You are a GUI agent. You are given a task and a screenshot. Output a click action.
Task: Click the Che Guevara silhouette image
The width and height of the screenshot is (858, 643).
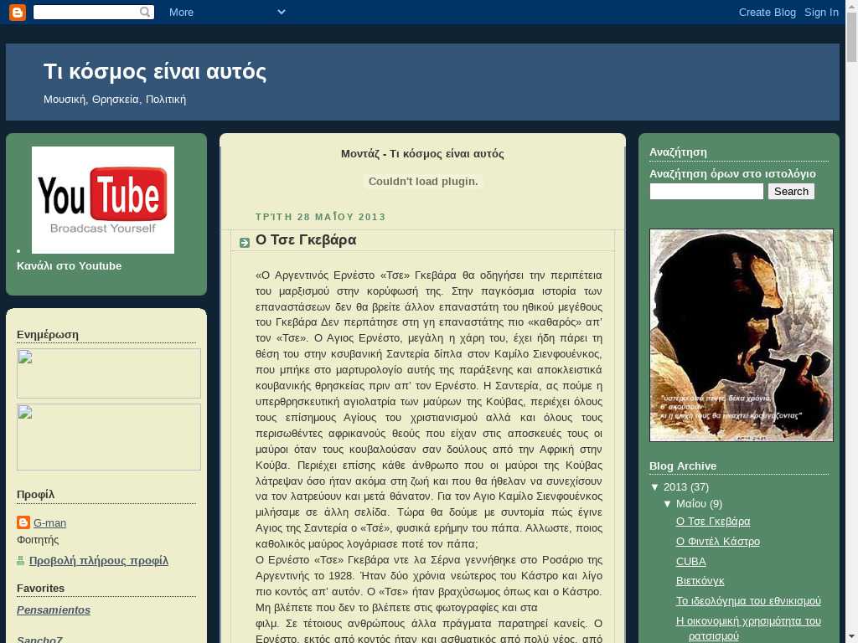tap(741, 335)
